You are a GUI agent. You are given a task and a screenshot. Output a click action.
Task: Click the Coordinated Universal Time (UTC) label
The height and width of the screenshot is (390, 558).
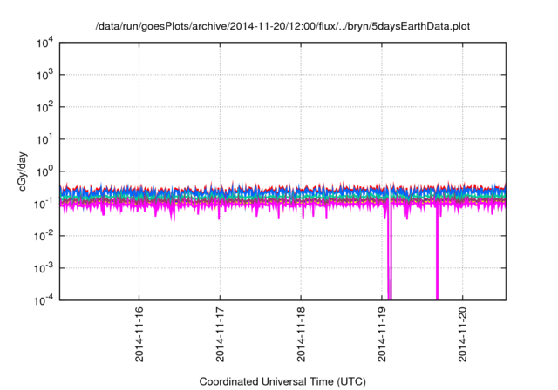click(x=282, y=381)
